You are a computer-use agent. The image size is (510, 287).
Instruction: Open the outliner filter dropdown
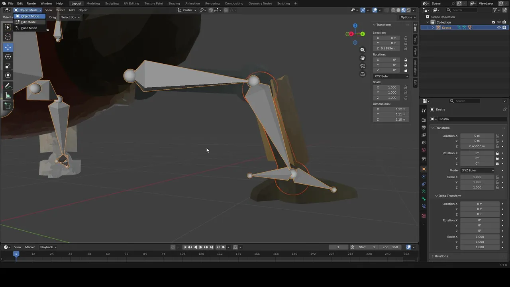[496, 10]
